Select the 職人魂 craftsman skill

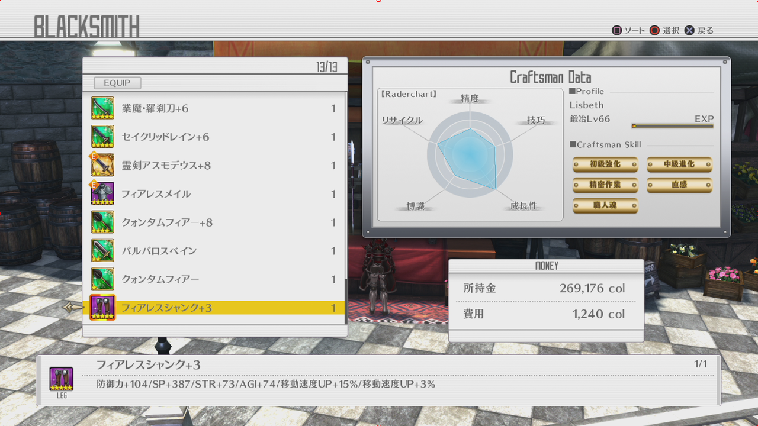605,206
